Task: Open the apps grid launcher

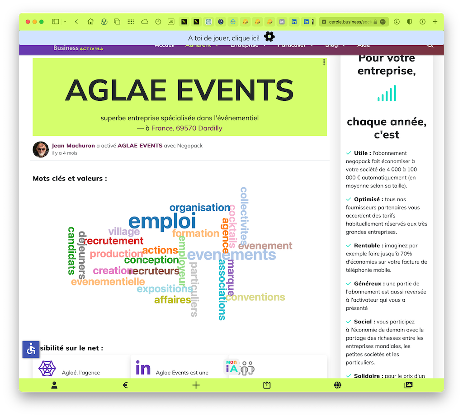Action: (131, 22)
